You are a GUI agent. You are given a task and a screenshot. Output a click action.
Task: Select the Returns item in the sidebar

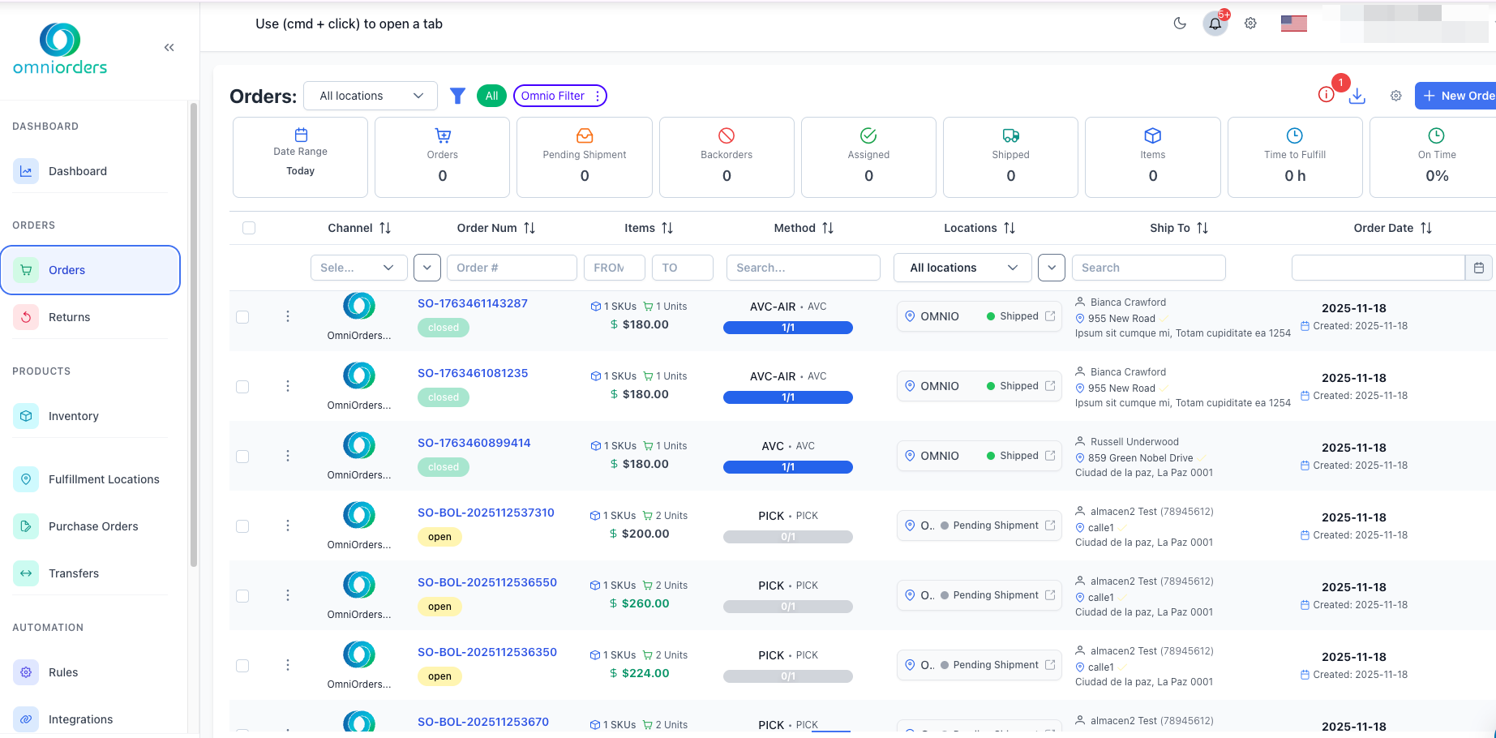click(x=70, y=317)
